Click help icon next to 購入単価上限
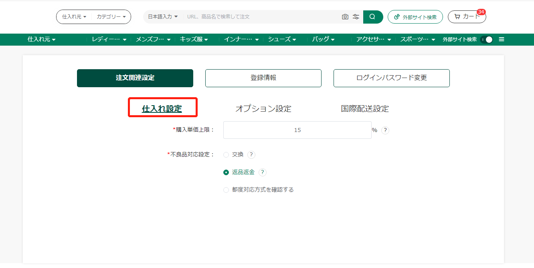This screenshot has width=534, height=268. (x=385, y=130)
